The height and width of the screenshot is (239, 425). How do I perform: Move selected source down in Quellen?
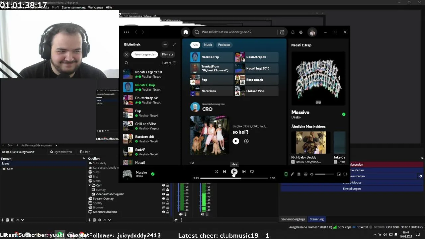[110, 220]
